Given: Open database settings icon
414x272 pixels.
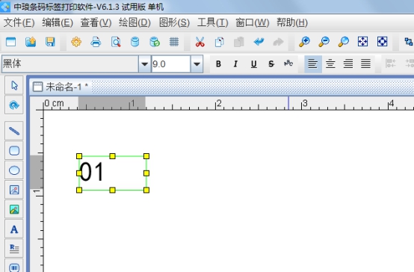Looking at the screenshot, I should pyautogui.click(x=135, y=42).
